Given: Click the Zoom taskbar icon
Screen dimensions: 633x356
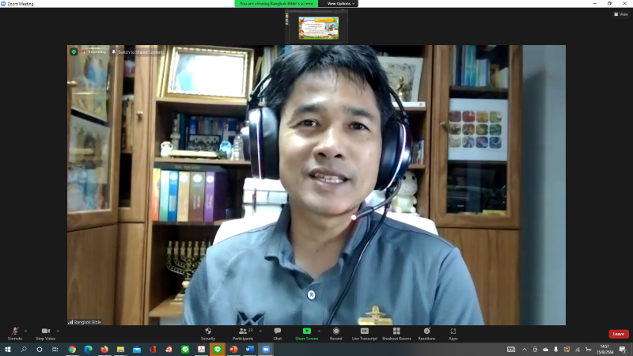Looking at the screenshot, I should pos(266,350).
